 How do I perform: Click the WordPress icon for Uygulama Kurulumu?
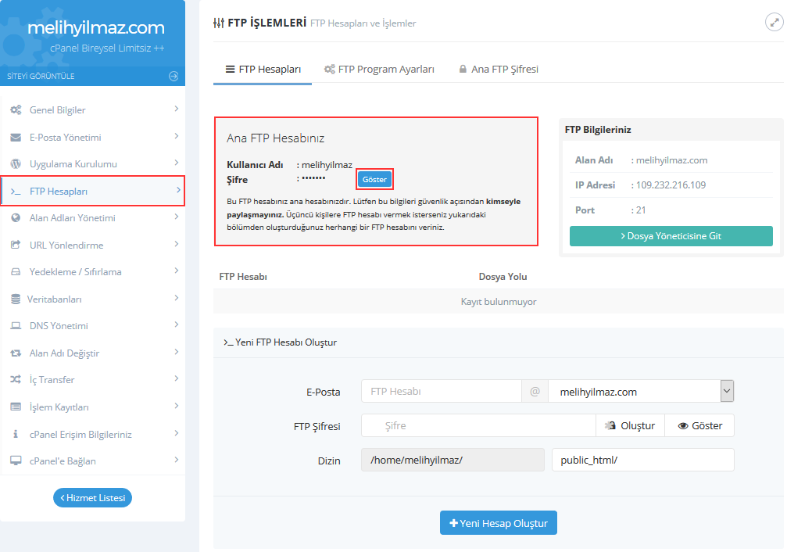pyautogui.click(x=16, y=164)
